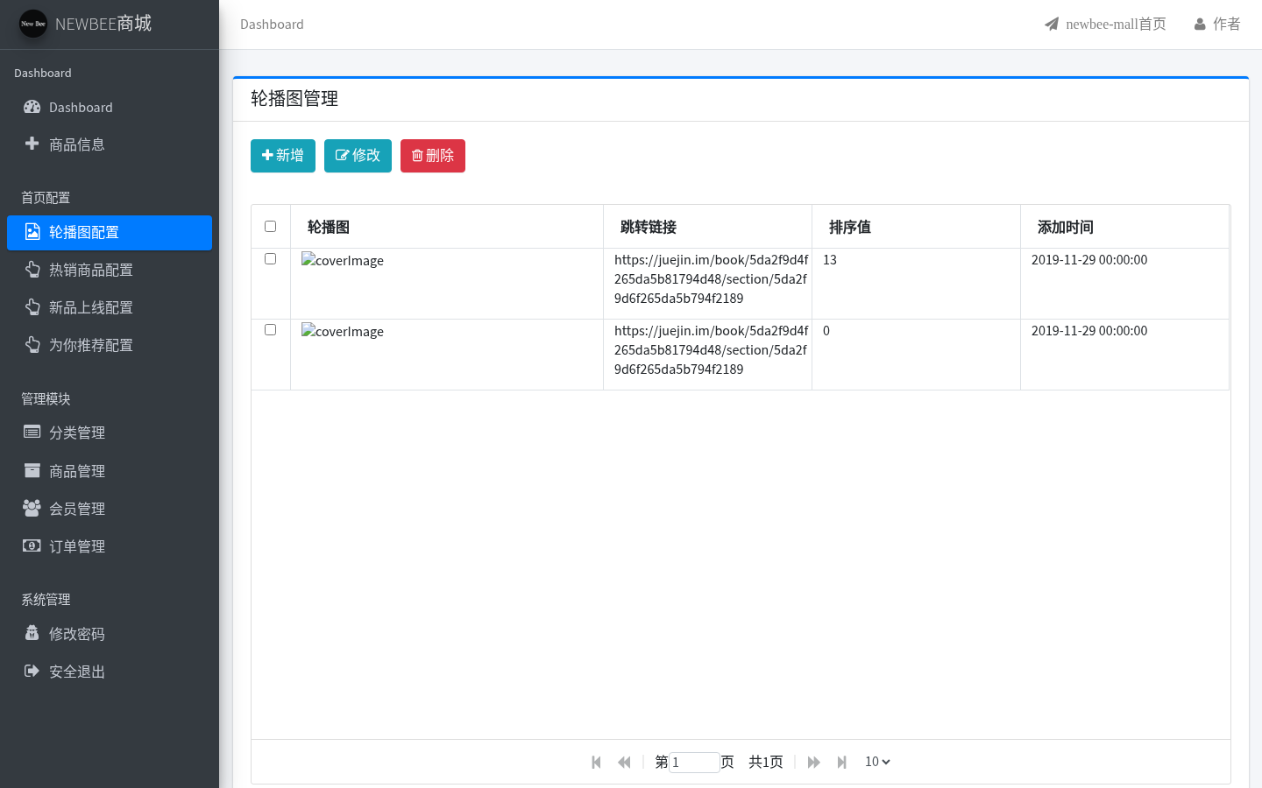Click the list icon beside 分类管理
Screen dimensions: 1262x788
click(x=32, y=432)
